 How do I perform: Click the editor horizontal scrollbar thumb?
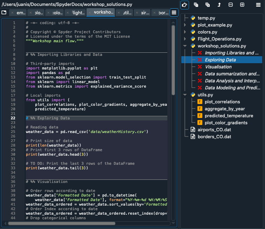[62, 223]
